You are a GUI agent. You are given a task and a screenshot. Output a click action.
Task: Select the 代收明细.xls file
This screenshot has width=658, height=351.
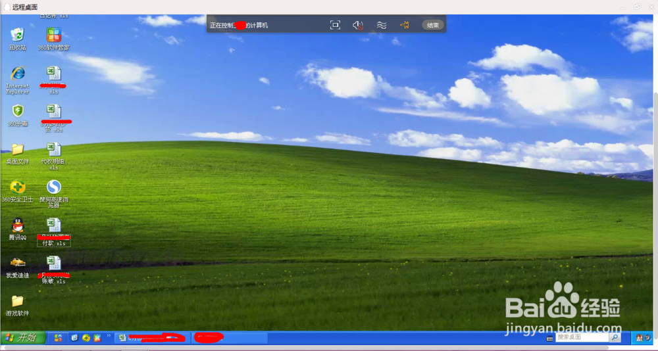point(54,156)
